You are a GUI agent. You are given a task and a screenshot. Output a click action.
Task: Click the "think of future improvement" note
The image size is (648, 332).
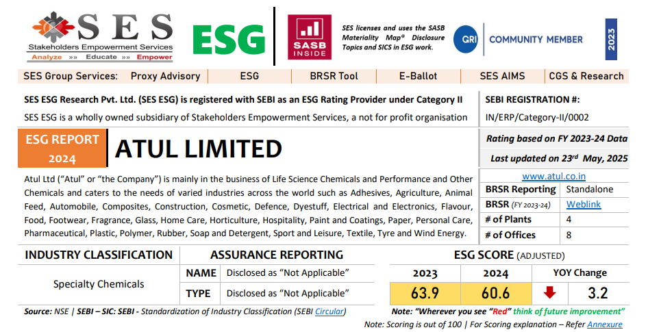coord(569,311)
